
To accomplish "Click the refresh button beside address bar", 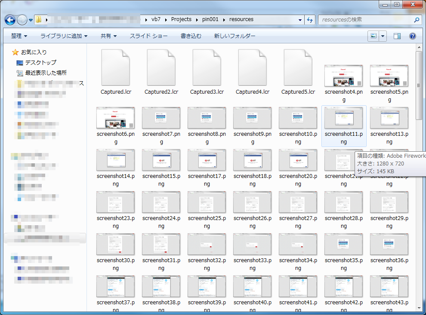I will pyautogui.click(x=310, y=20).
